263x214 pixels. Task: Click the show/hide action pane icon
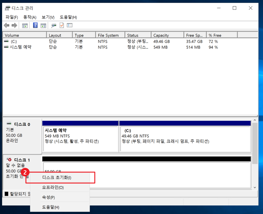pos(43,25)
